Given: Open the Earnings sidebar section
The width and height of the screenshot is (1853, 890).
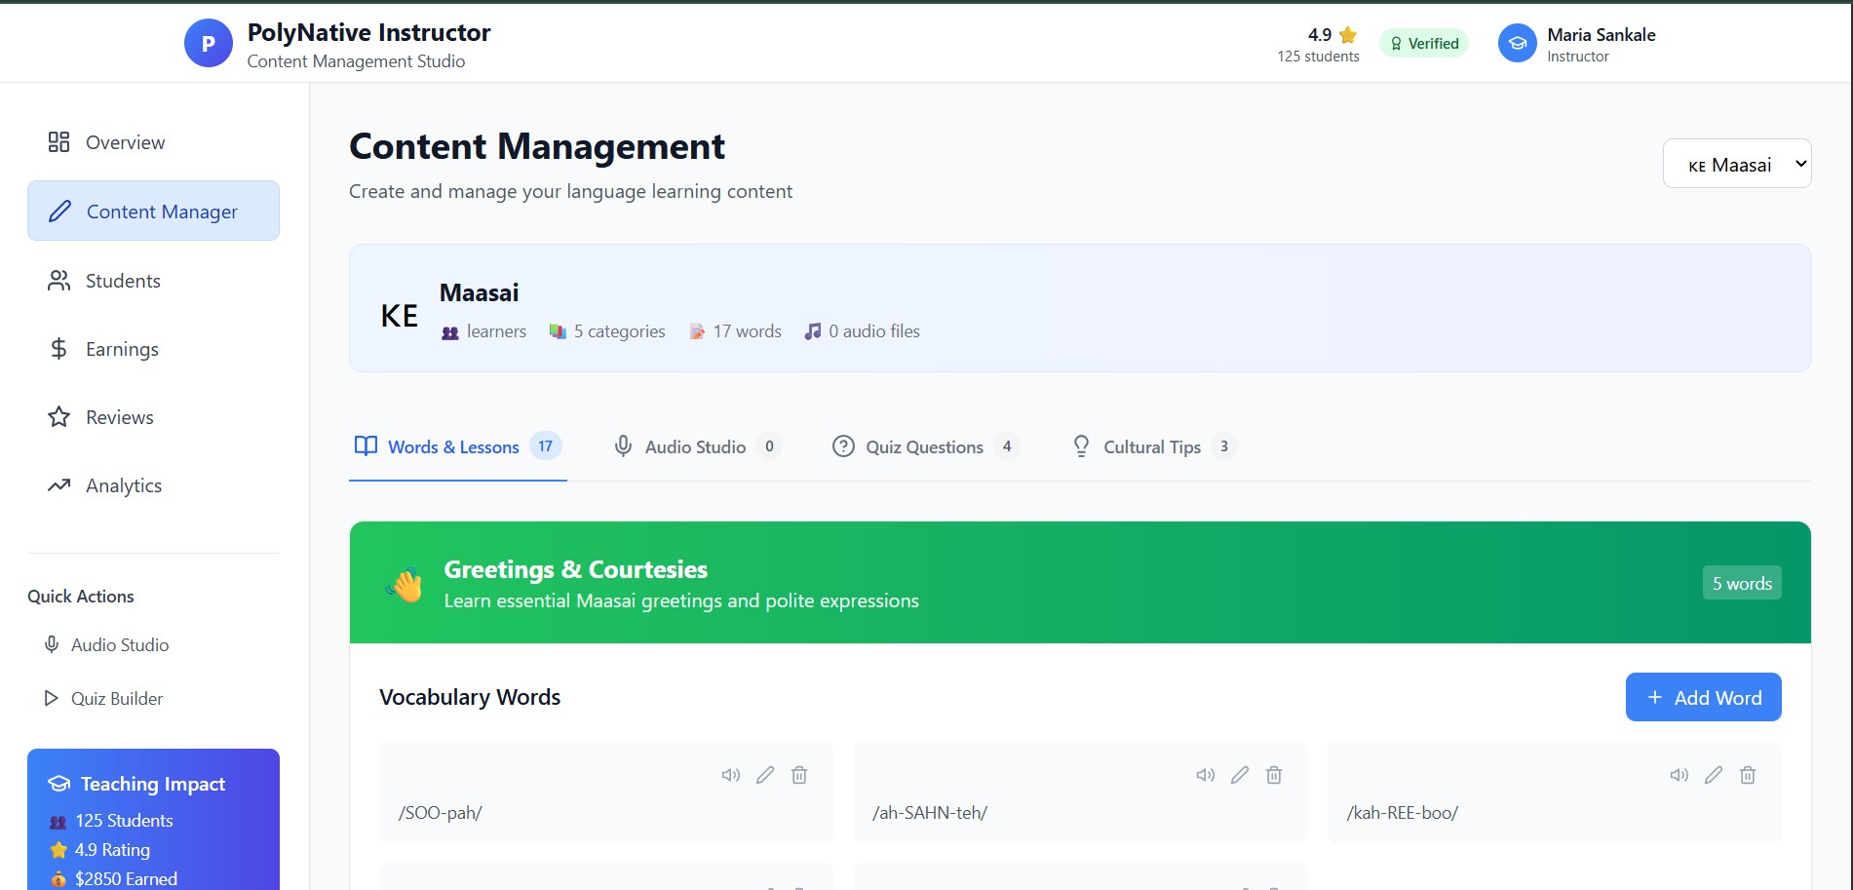Looking at the screenshot, I should point(153,349).
